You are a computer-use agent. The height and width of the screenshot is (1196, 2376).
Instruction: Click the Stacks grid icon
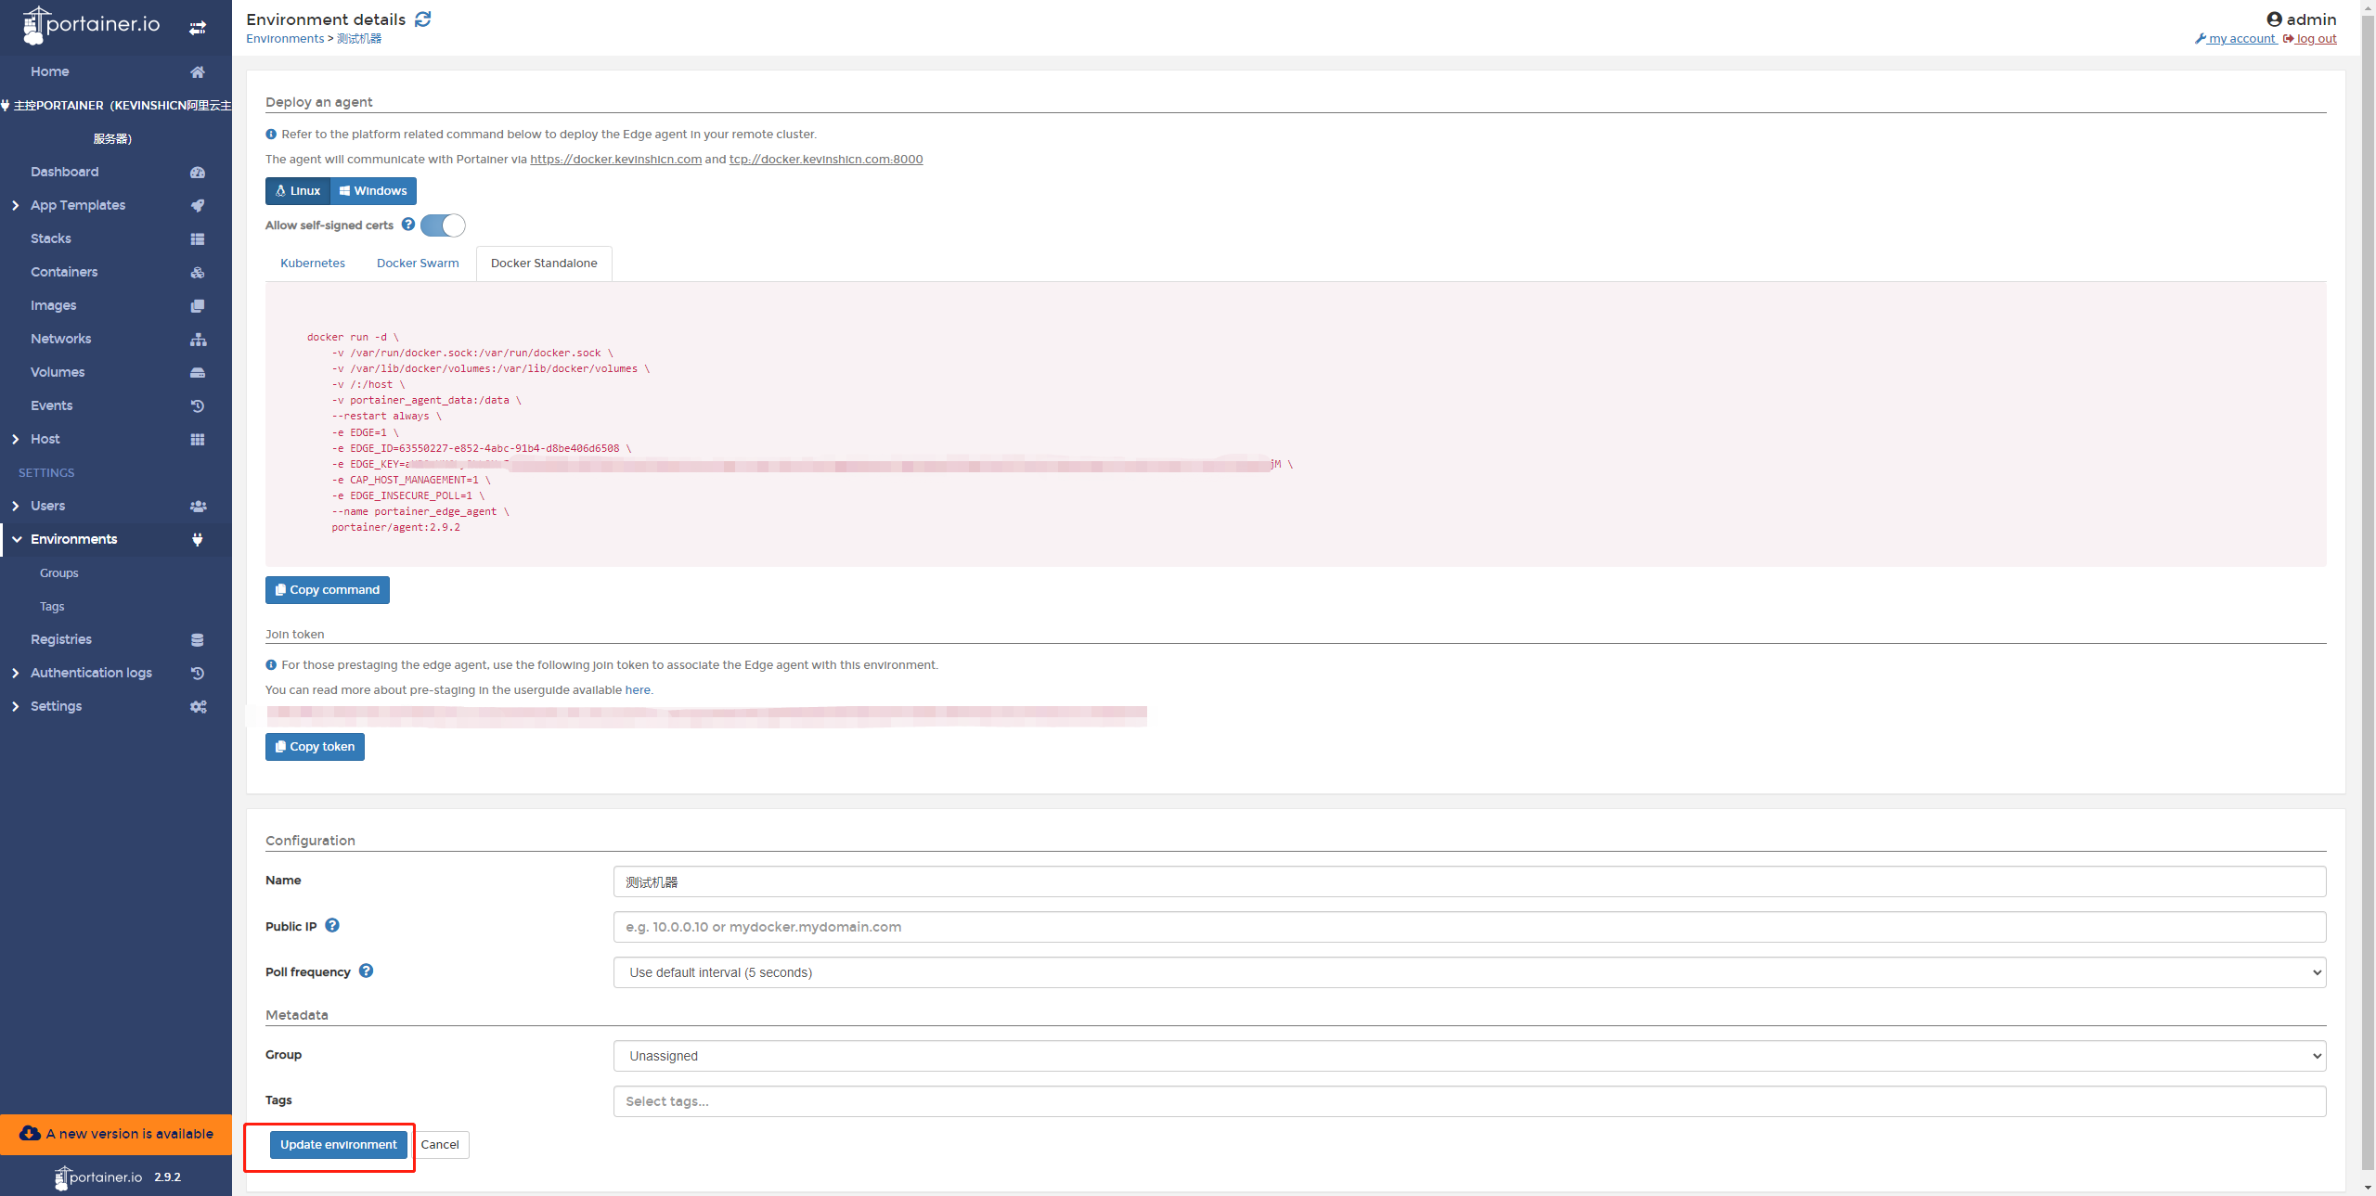pos(198,238)
